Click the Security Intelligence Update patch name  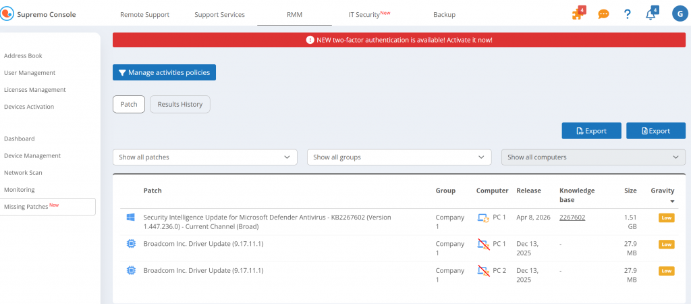[267, 222]
